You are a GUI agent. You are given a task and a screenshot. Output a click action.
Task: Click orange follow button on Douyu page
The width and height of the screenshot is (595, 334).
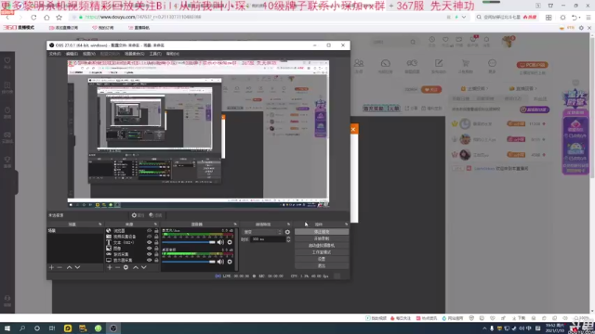point(431,89)
